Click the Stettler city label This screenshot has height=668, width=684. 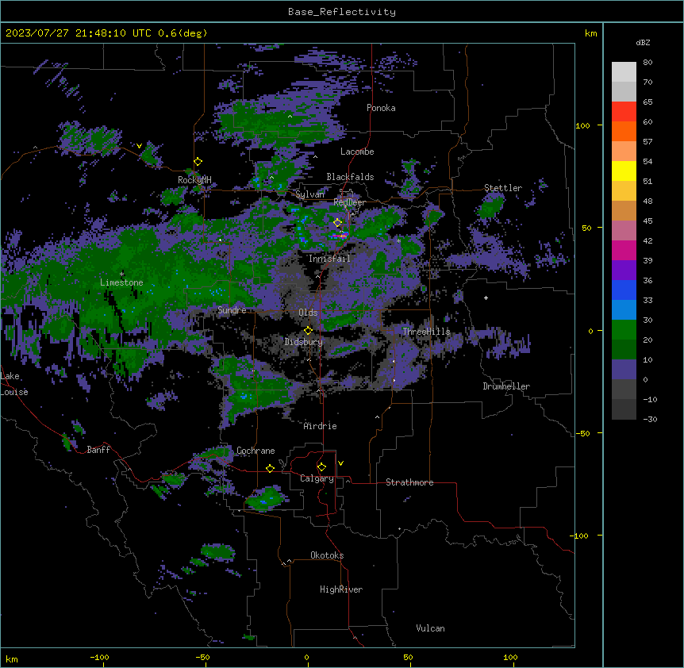pyautogui.click(x=503, y=188)
